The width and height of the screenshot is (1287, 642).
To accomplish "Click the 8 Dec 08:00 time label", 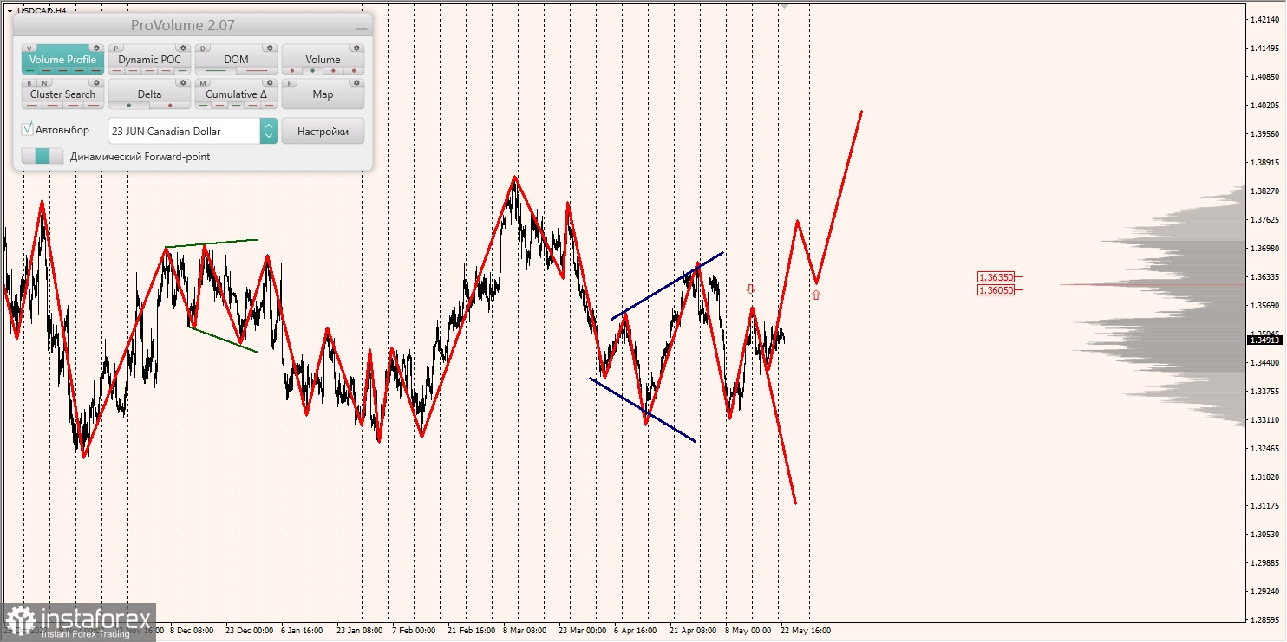I will (x=191, y=631).
